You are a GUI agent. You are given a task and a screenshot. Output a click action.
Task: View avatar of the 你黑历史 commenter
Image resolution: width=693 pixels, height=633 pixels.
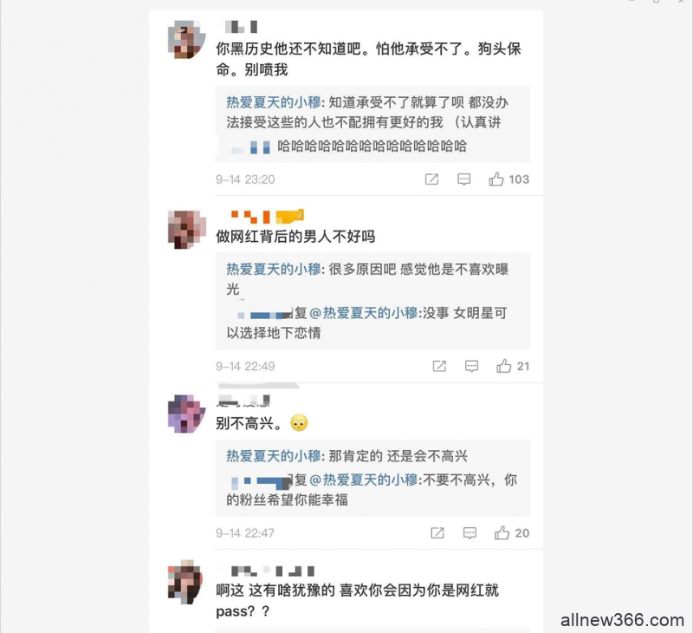[186, 39]
